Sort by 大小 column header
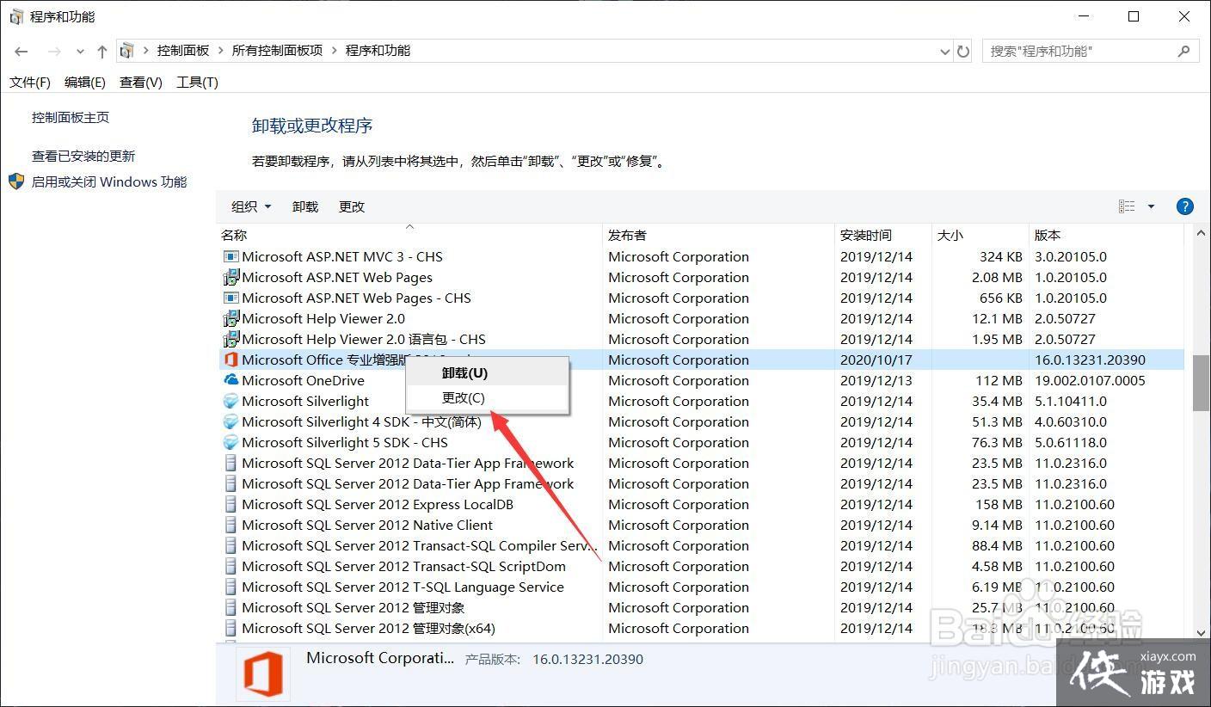Viewport: 1211px width, 707px height. coord(980,235)
